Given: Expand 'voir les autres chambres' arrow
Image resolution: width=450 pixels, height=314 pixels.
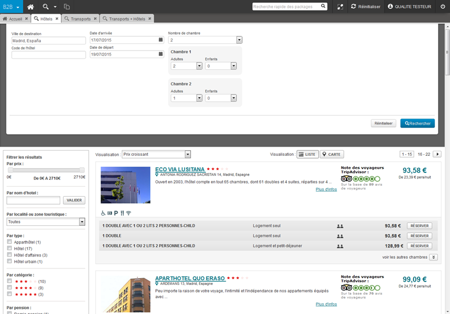Looking at the screenshot, I should (x=434, y=257).
